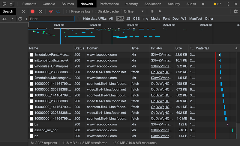Click into the Filter text field
The height and width of the screenshot is (146, 240).
tap(52, 19)
